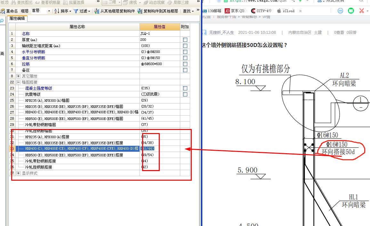Screen dimensions: 370x226
Task: Click the 重命名 (rename) icon
Action: click(x=3, y=11)
